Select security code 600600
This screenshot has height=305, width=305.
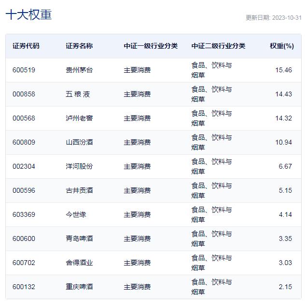coord(24,239)
